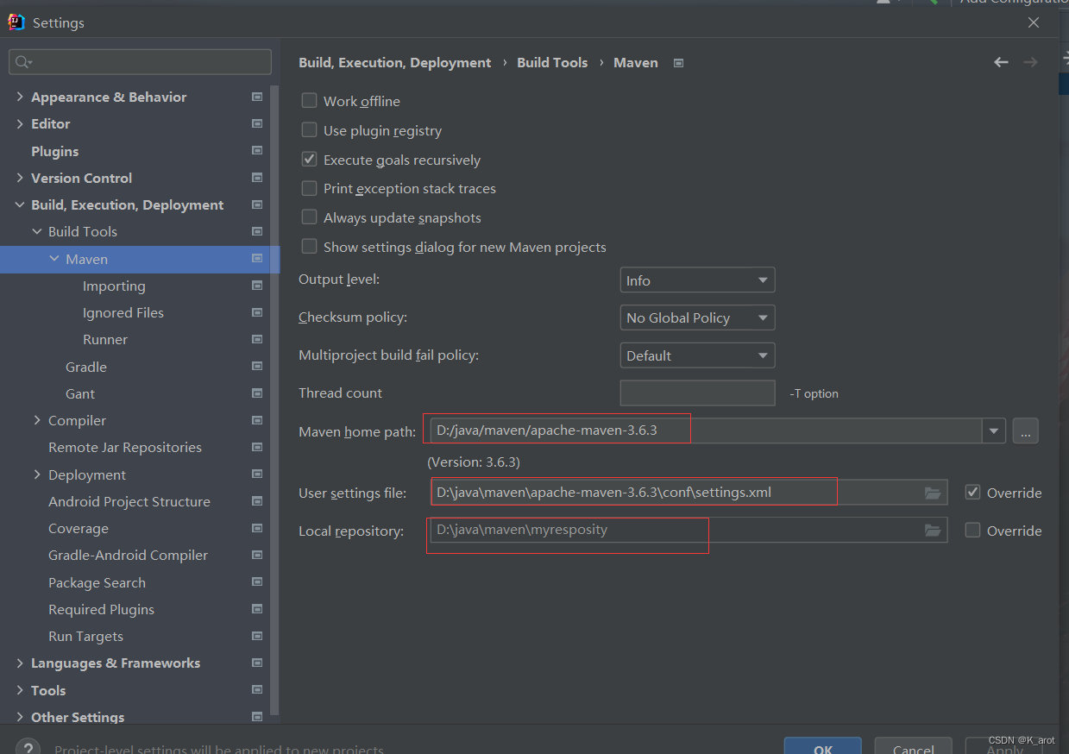Expand the Editor section
Image resolution: width=1069 pixels, height=754 pixels.
point(20,124)
